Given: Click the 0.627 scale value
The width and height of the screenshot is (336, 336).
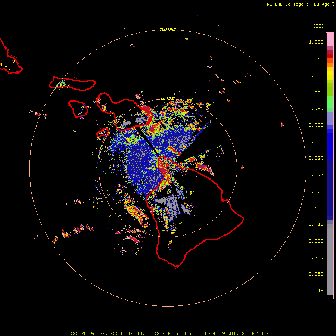Looking at the screenshot, I should coord(316,158).
